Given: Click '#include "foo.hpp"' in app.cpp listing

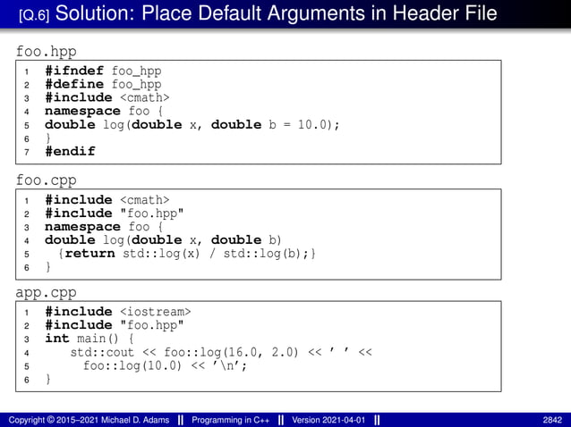Looking at the screenshot, I should coord(114,325).
